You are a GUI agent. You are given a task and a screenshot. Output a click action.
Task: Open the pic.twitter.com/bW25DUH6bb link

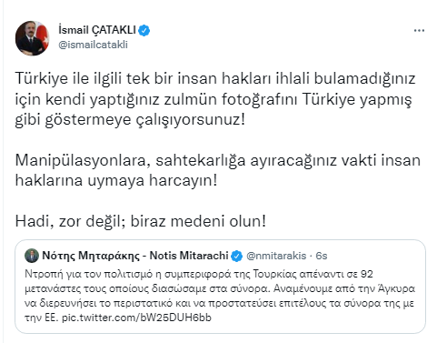(x=136, y=318)
